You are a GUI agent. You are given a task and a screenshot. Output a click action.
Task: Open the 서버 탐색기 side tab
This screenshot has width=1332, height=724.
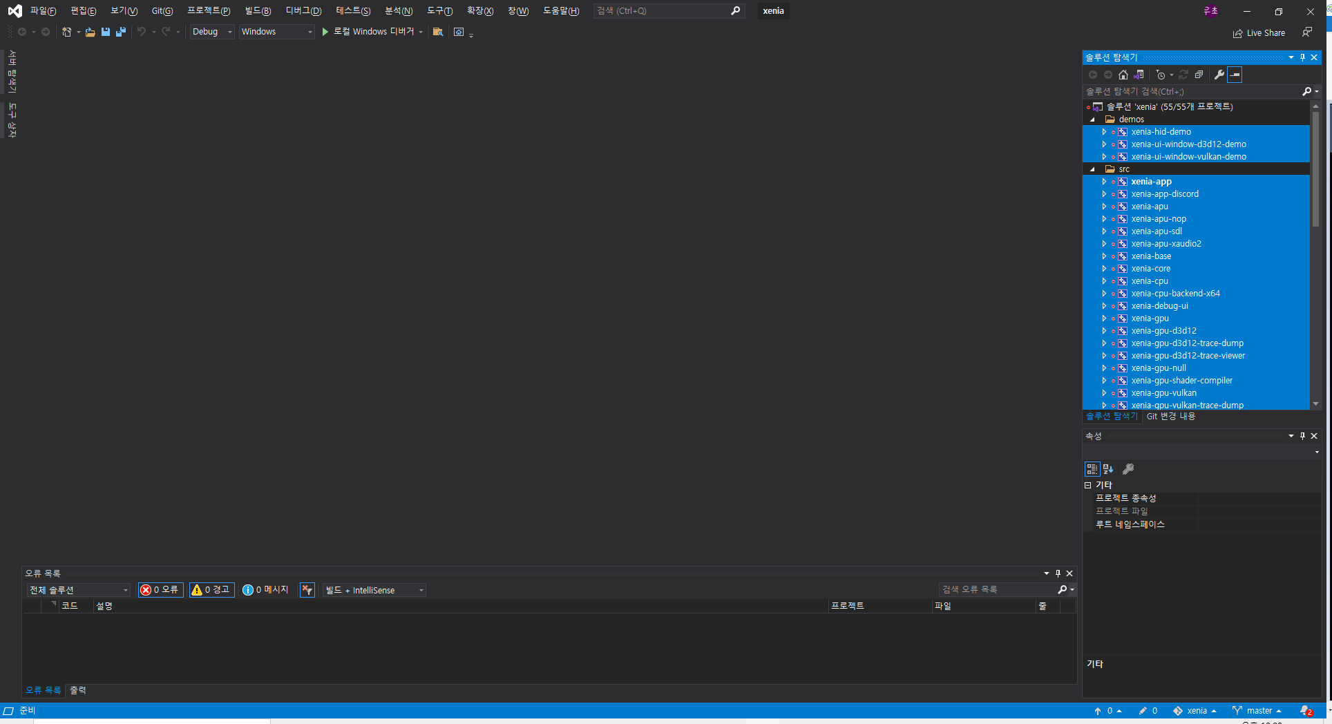[12, 72]
